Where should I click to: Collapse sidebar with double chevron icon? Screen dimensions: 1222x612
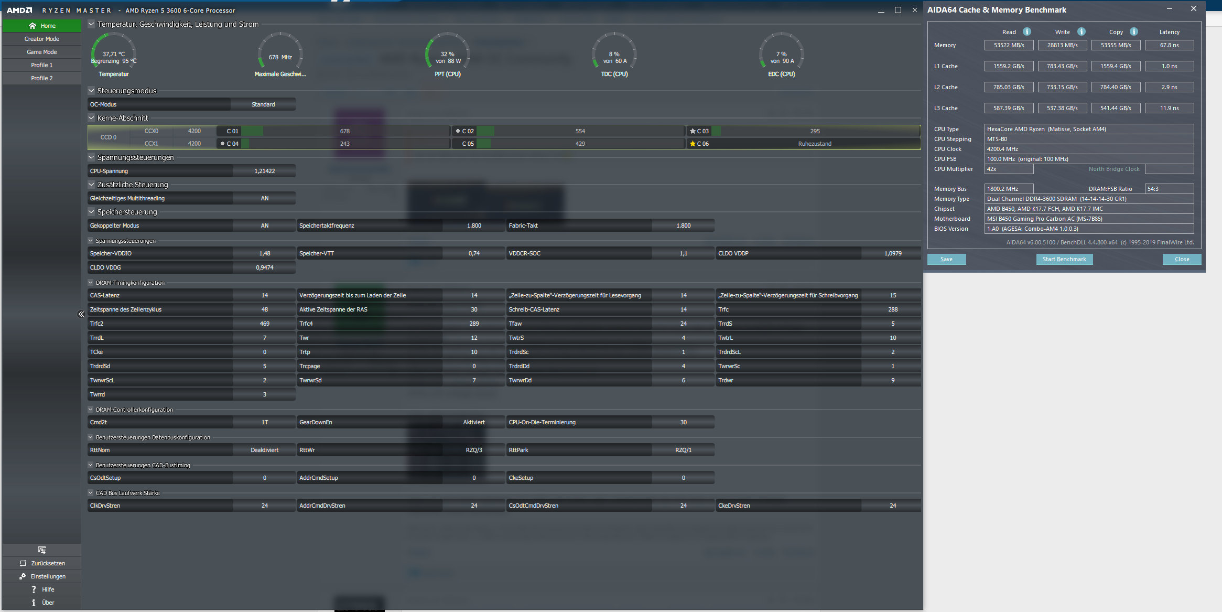[81, 314]
